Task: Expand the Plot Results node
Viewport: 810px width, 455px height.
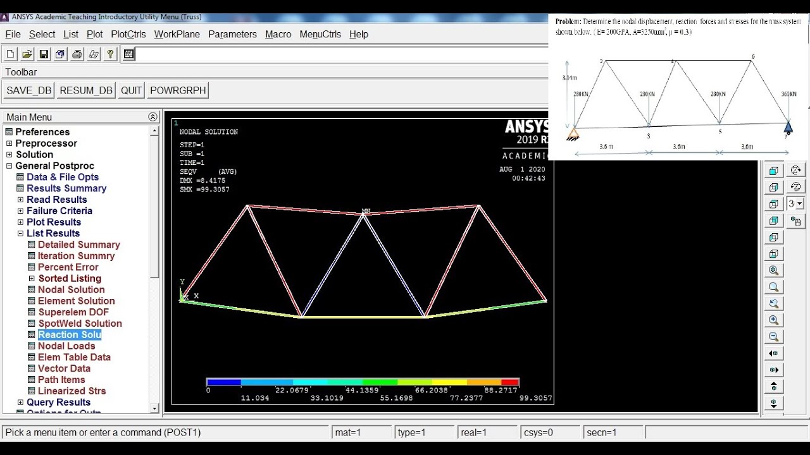Action: (x=20, y=222)
